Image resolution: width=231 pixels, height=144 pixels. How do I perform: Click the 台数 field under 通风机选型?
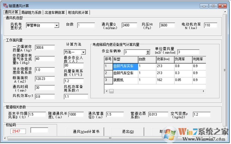[x=86, y=25]
